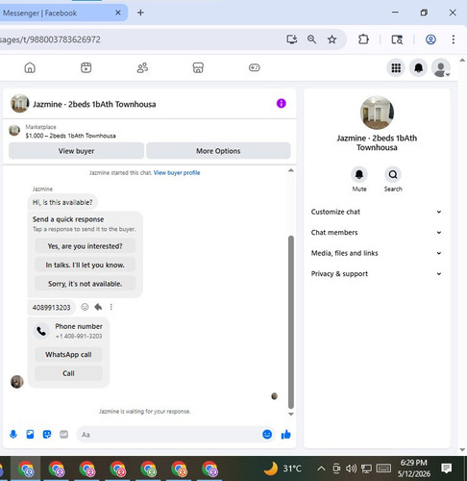Open the Gaming controller icon
467x481 pixels.
255,67
